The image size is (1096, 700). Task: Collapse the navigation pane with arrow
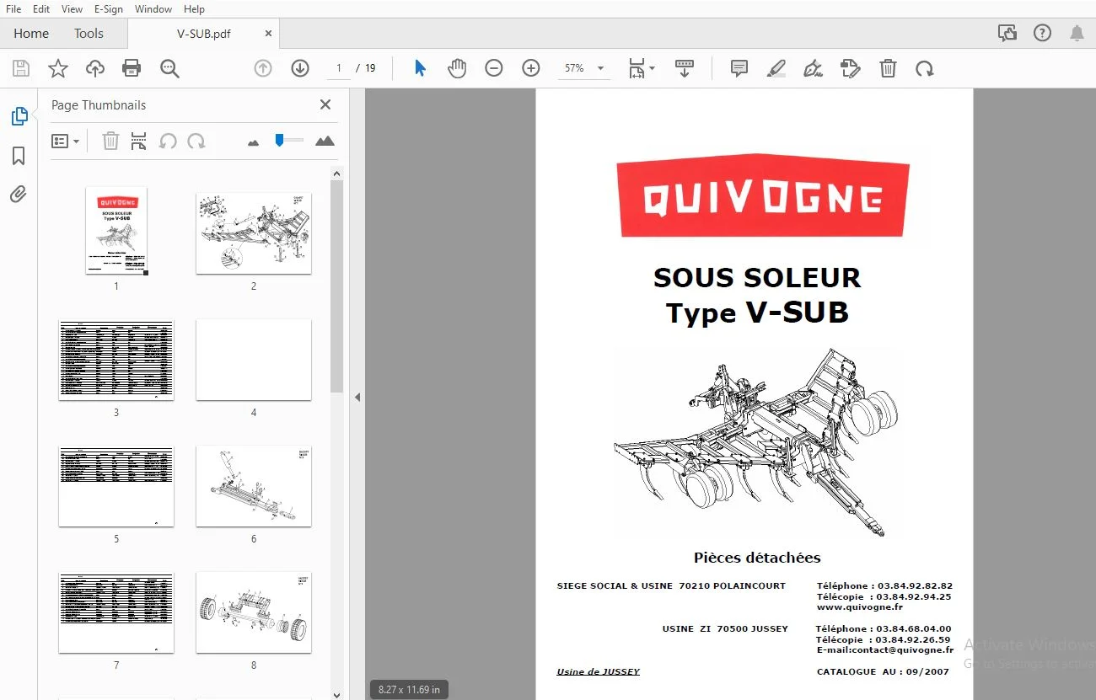pos(357,397)
